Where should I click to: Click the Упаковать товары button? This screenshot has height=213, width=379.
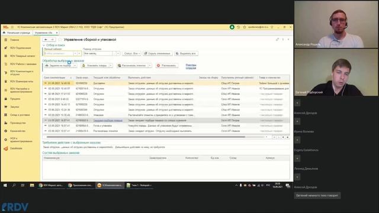point(95,66)
